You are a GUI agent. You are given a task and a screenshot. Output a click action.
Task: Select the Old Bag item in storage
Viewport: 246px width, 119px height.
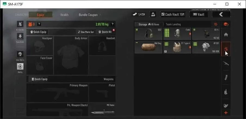pos(148,47)
